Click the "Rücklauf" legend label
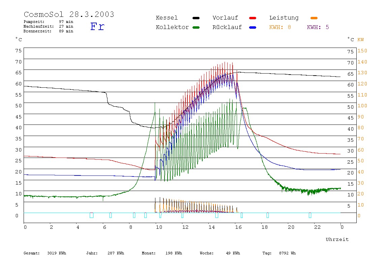 pyautogui.click(x=227, y=27)
